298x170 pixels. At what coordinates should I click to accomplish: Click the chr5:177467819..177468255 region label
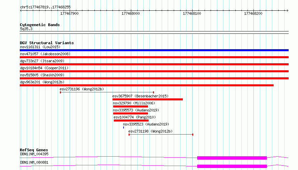pos(45,7)
